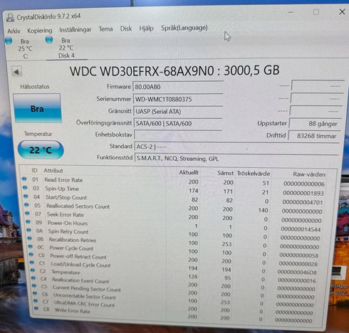The width and height of the screenshot is (349, 333).
Task: Click the status dot for Spin Retry Count
Action: coord(28,231)
